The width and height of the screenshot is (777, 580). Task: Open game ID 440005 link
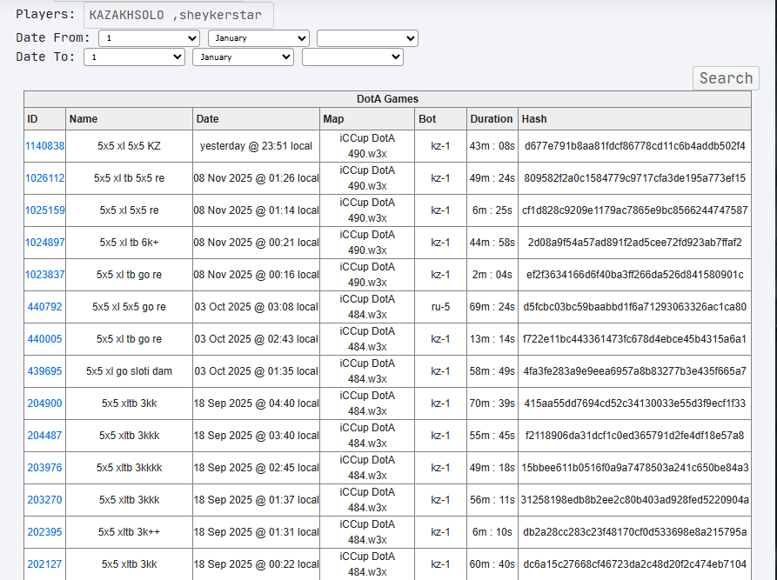tap(44, 339)
